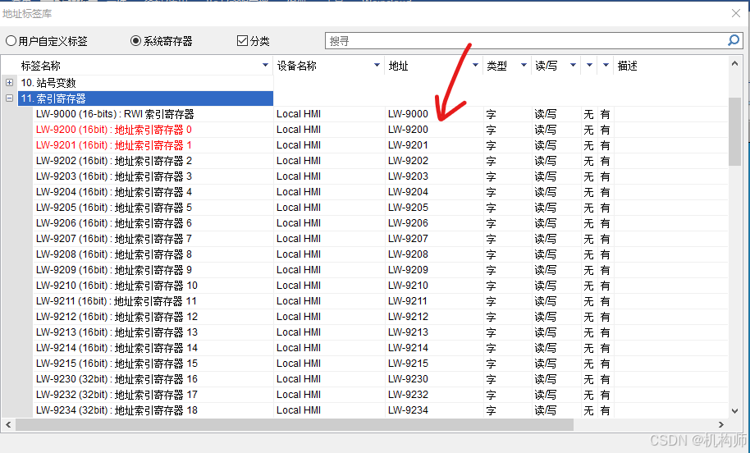
Task: Click the vertical scrollbar thumb
Action: coord(734,131)
